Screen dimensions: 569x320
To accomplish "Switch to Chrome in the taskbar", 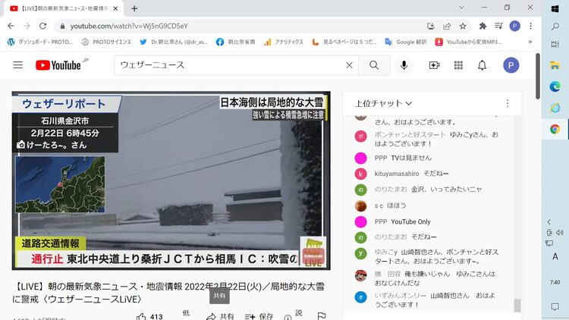I will (555, 129).
